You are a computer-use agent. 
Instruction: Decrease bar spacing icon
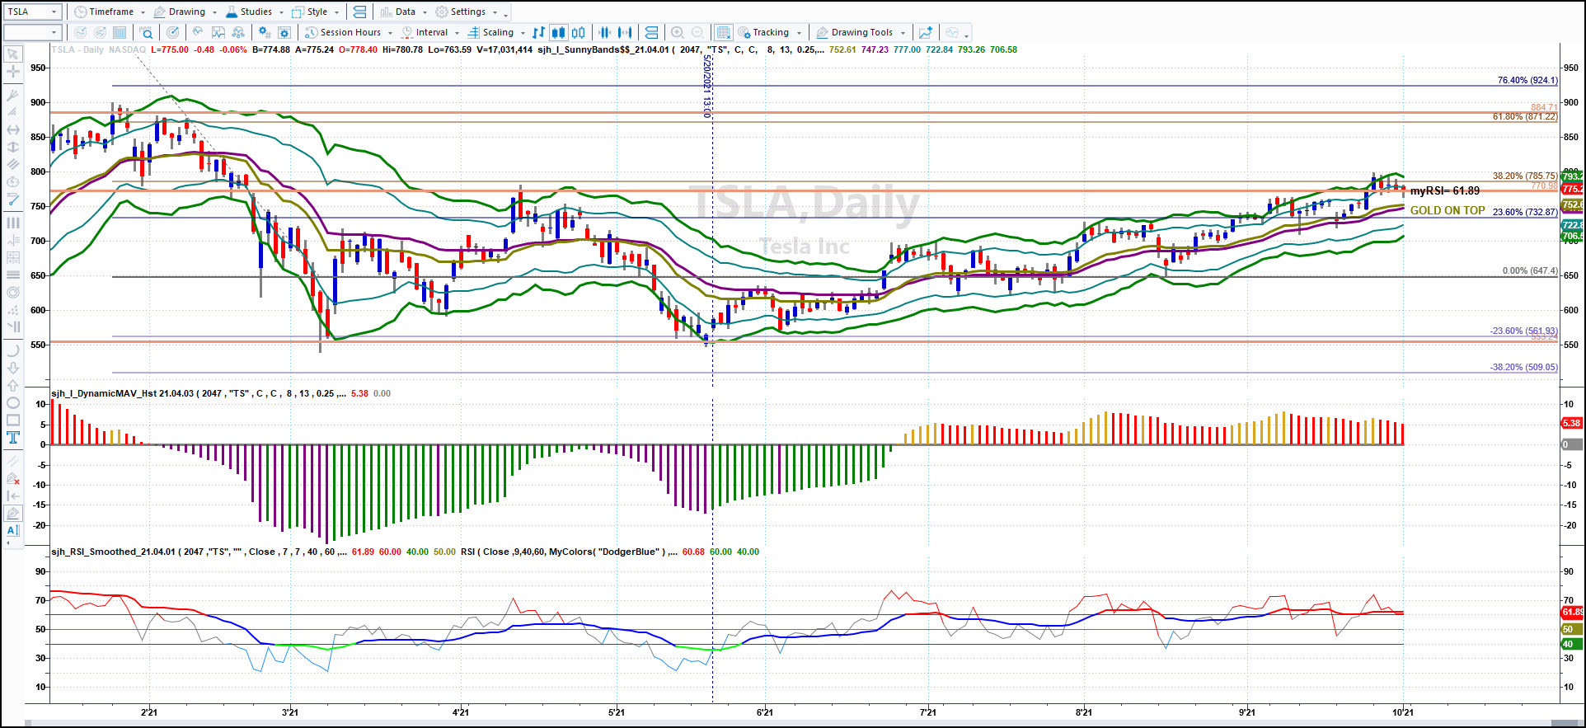tap(605, 32)
